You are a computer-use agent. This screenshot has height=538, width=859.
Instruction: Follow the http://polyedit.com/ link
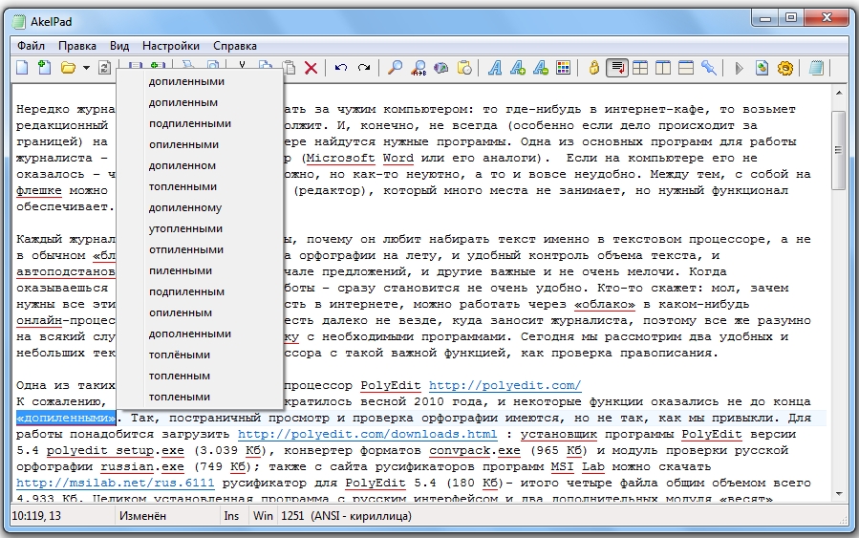click(x=505, y=385)
